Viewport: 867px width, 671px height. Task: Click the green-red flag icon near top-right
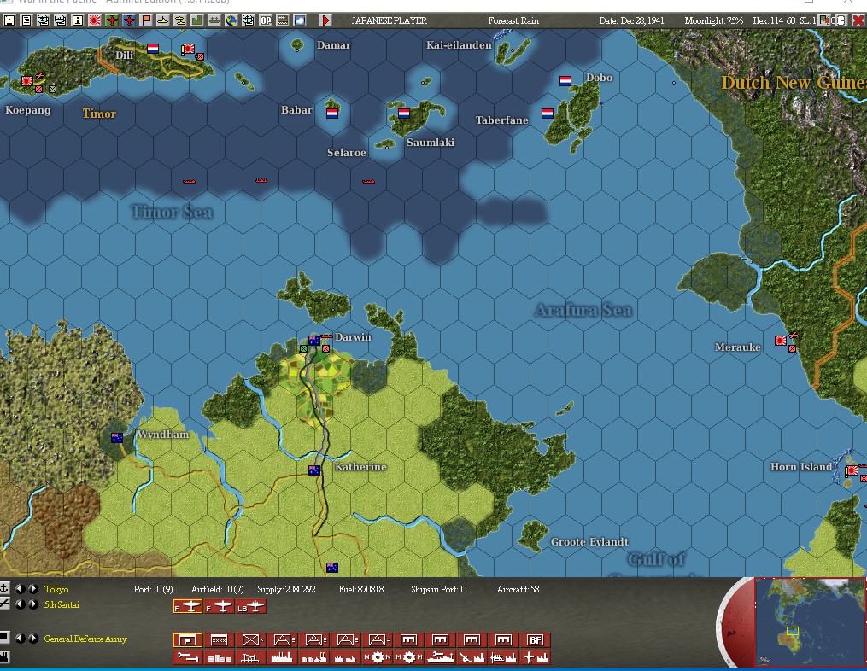click(x=825, y=20)
